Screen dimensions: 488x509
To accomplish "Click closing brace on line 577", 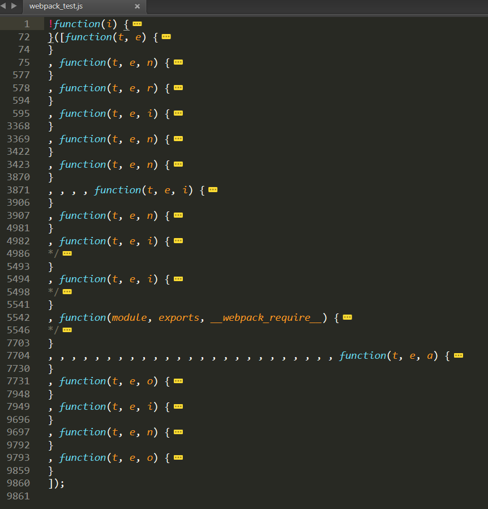I will pos(50,75).
